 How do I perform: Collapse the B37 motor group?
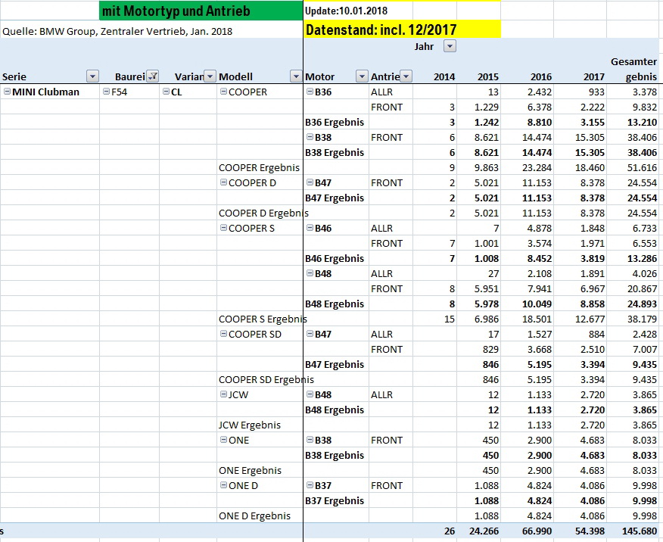point(310,485)
